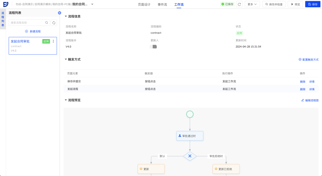Click the start circle node in the flow preview

[190, 114]
